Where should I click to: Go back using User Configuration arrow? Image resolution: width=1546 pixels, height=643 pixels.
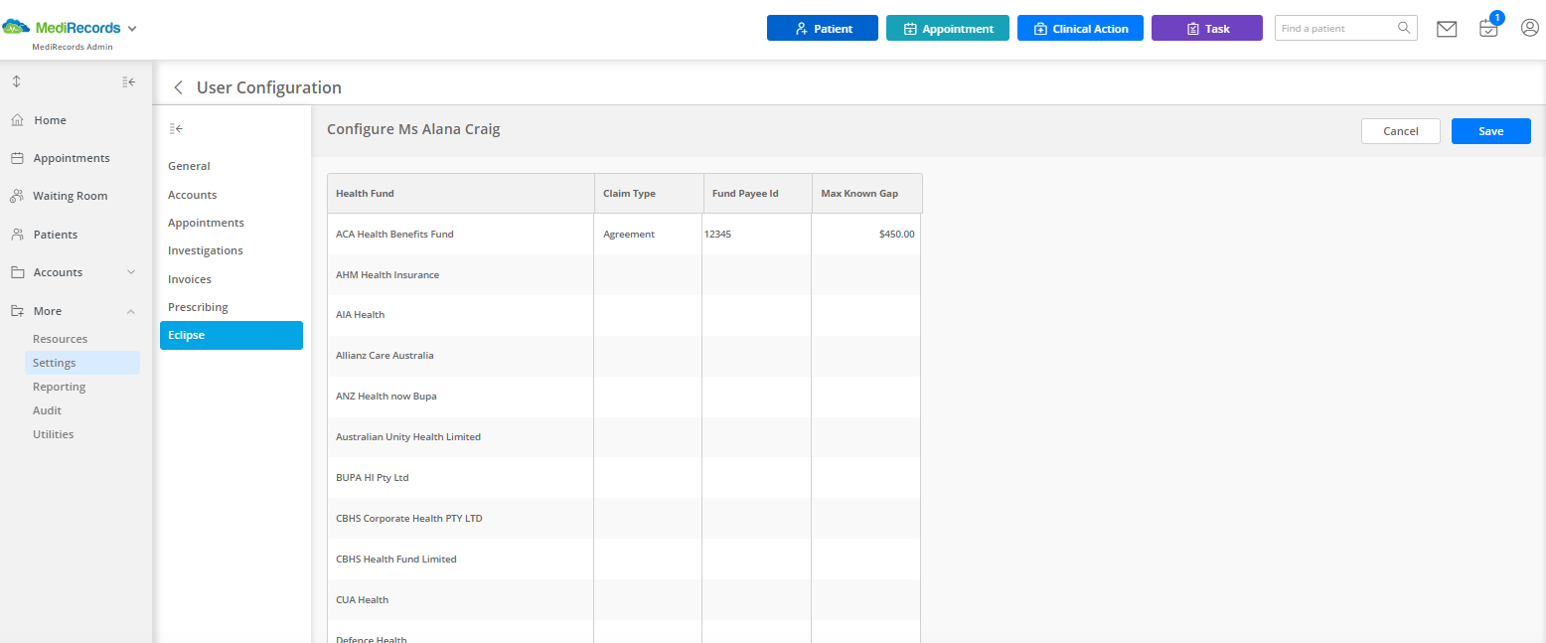point(178,87)
